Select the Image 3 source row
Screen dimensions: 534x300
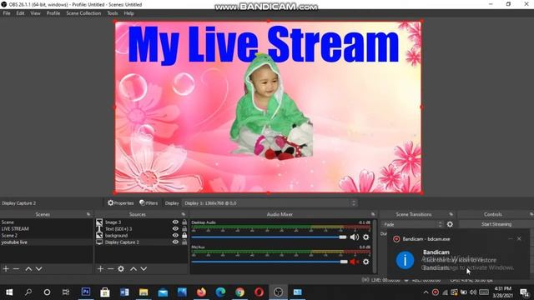141,222
